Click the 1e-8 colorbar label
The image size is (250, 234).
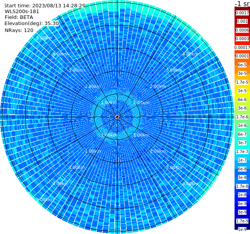point(242,195)
